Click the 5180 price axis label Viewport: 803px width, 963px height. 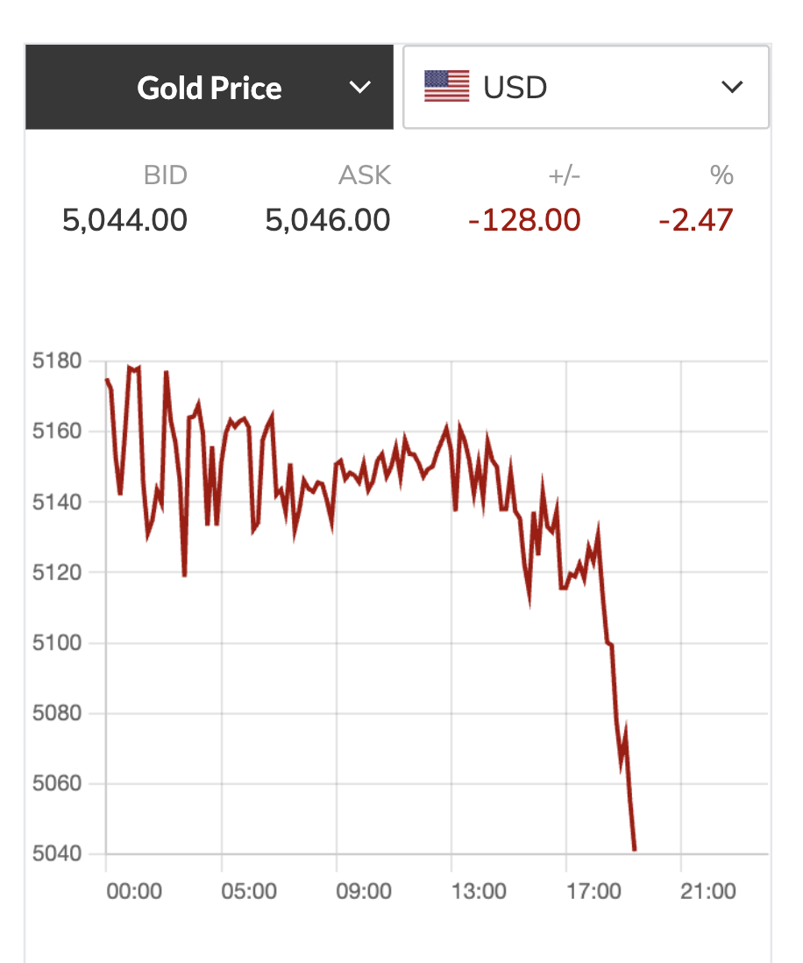pyautogui.click(x=58, y=361)
